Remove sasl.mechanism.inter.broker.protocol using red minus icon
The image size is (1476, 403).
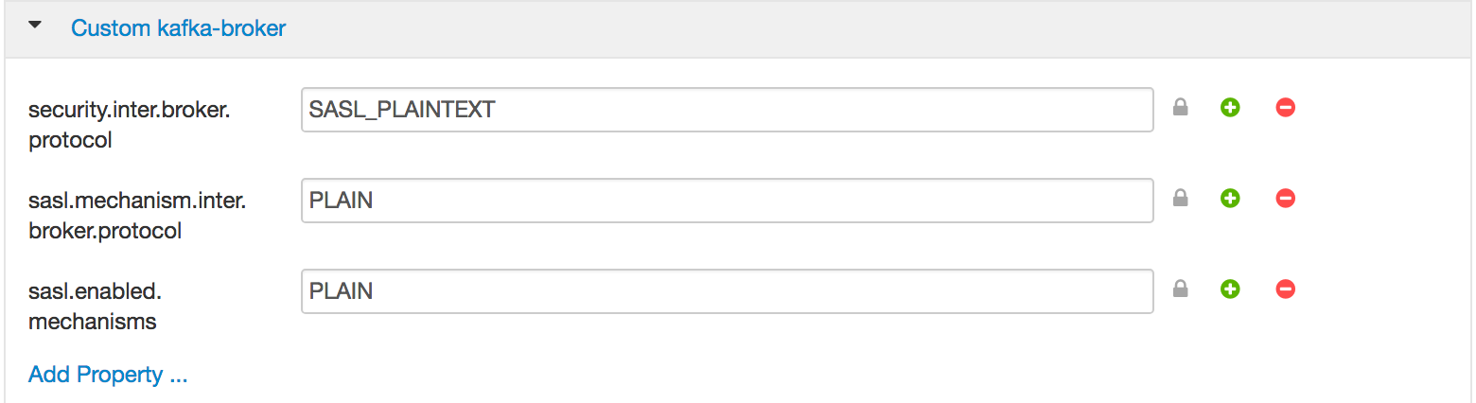[x=1285, y=199]
